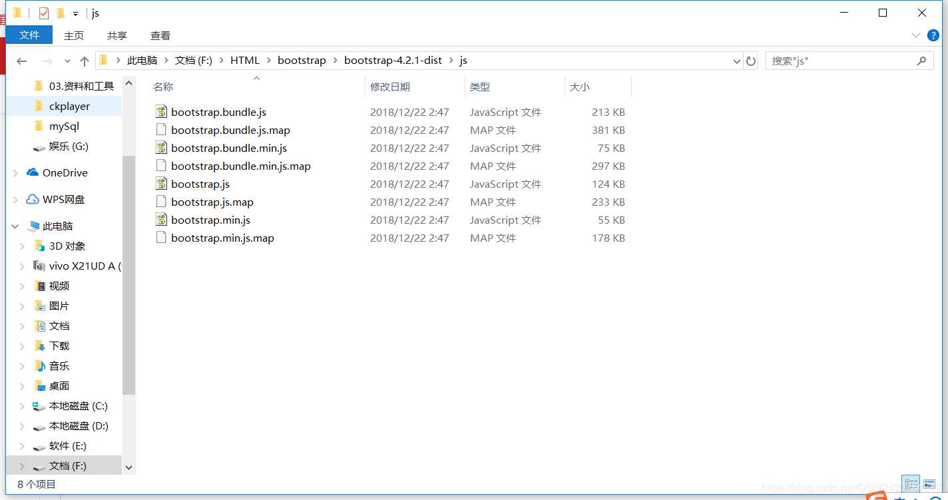
Task: Open the recent locations dropdown arrow
Action: coord(67,61)
